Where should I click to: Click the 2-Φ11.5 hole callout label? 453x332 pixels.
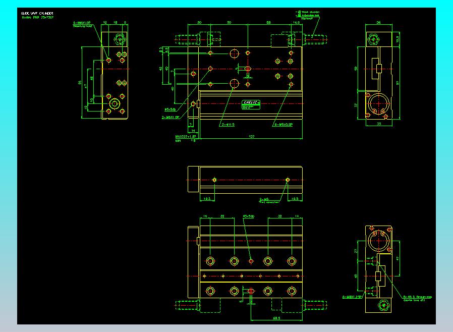pyautogui.click(x=228, y=125)
